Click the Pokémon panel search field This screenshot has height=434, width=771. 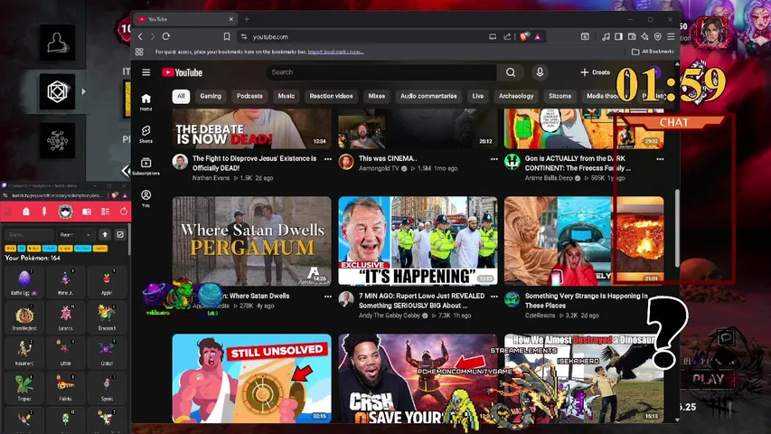[x=29, y=235]
